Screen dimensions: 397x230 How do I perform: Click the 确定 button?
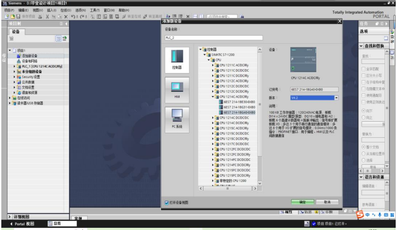coord(303,202)
